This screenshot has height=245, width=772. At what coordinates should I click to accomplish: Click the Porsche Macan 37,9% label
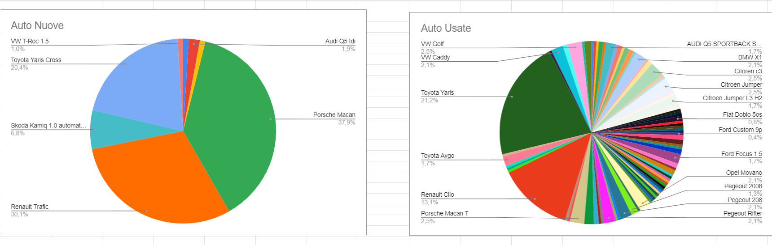tap(334, 115)
